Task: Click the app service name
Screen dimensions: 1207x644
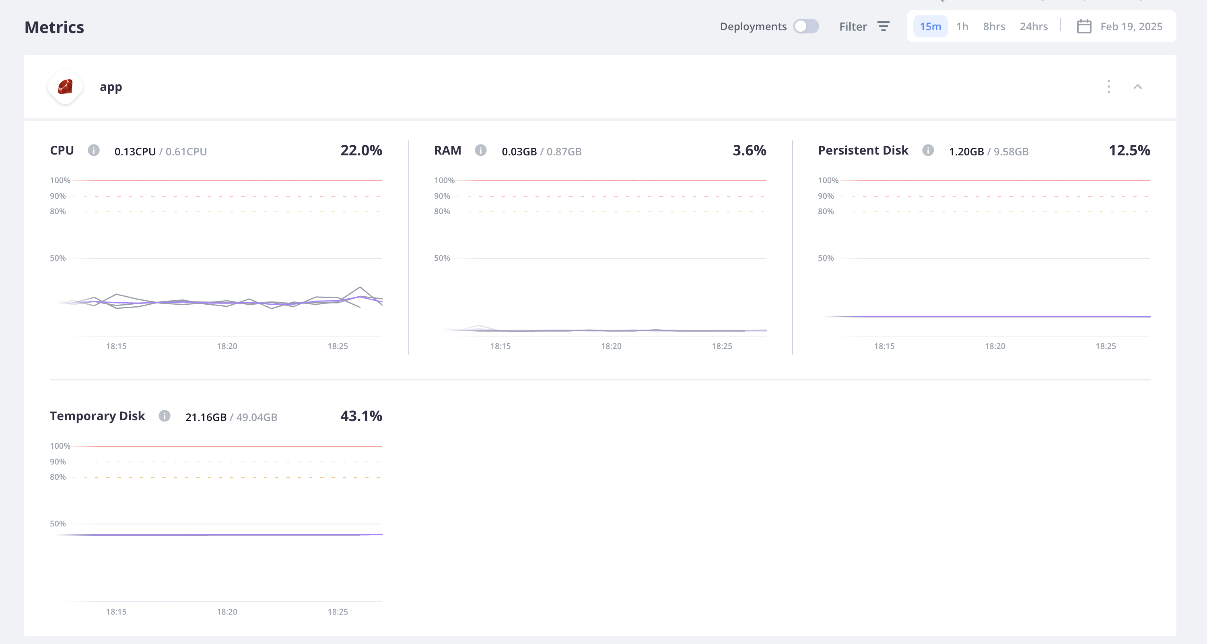Action: click(x=111, y=86)
